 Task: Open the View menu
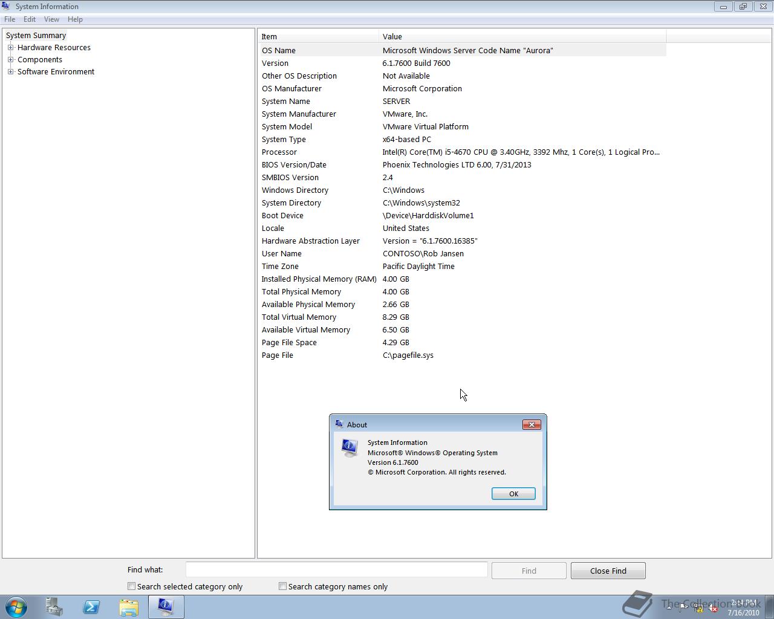(x=51, y=19)
